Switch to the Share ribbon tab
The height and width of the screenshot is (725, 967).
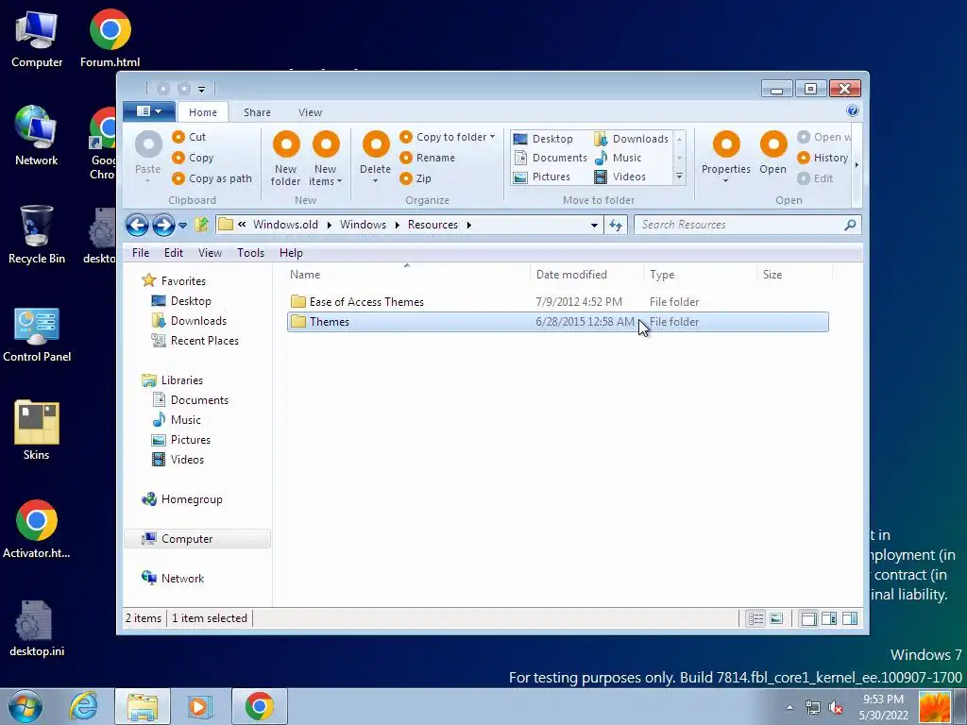point(257,112)
